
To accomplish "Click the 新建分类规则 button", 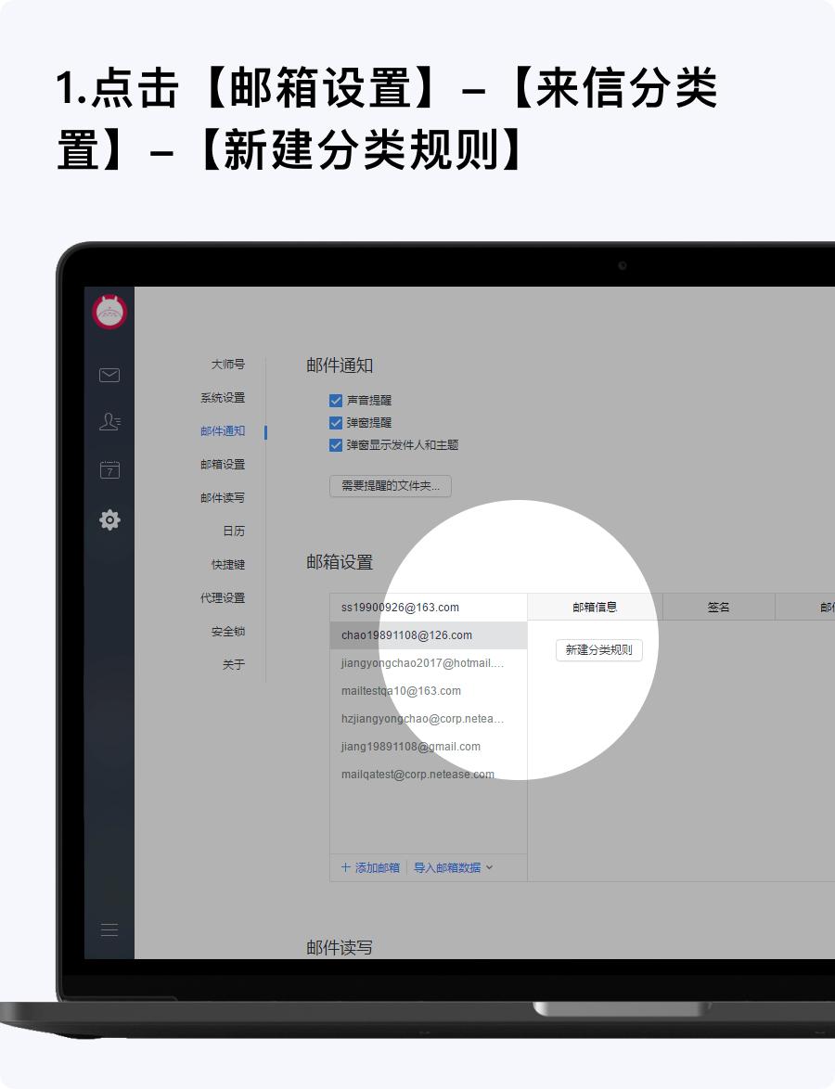I will (x=598, y=650).
